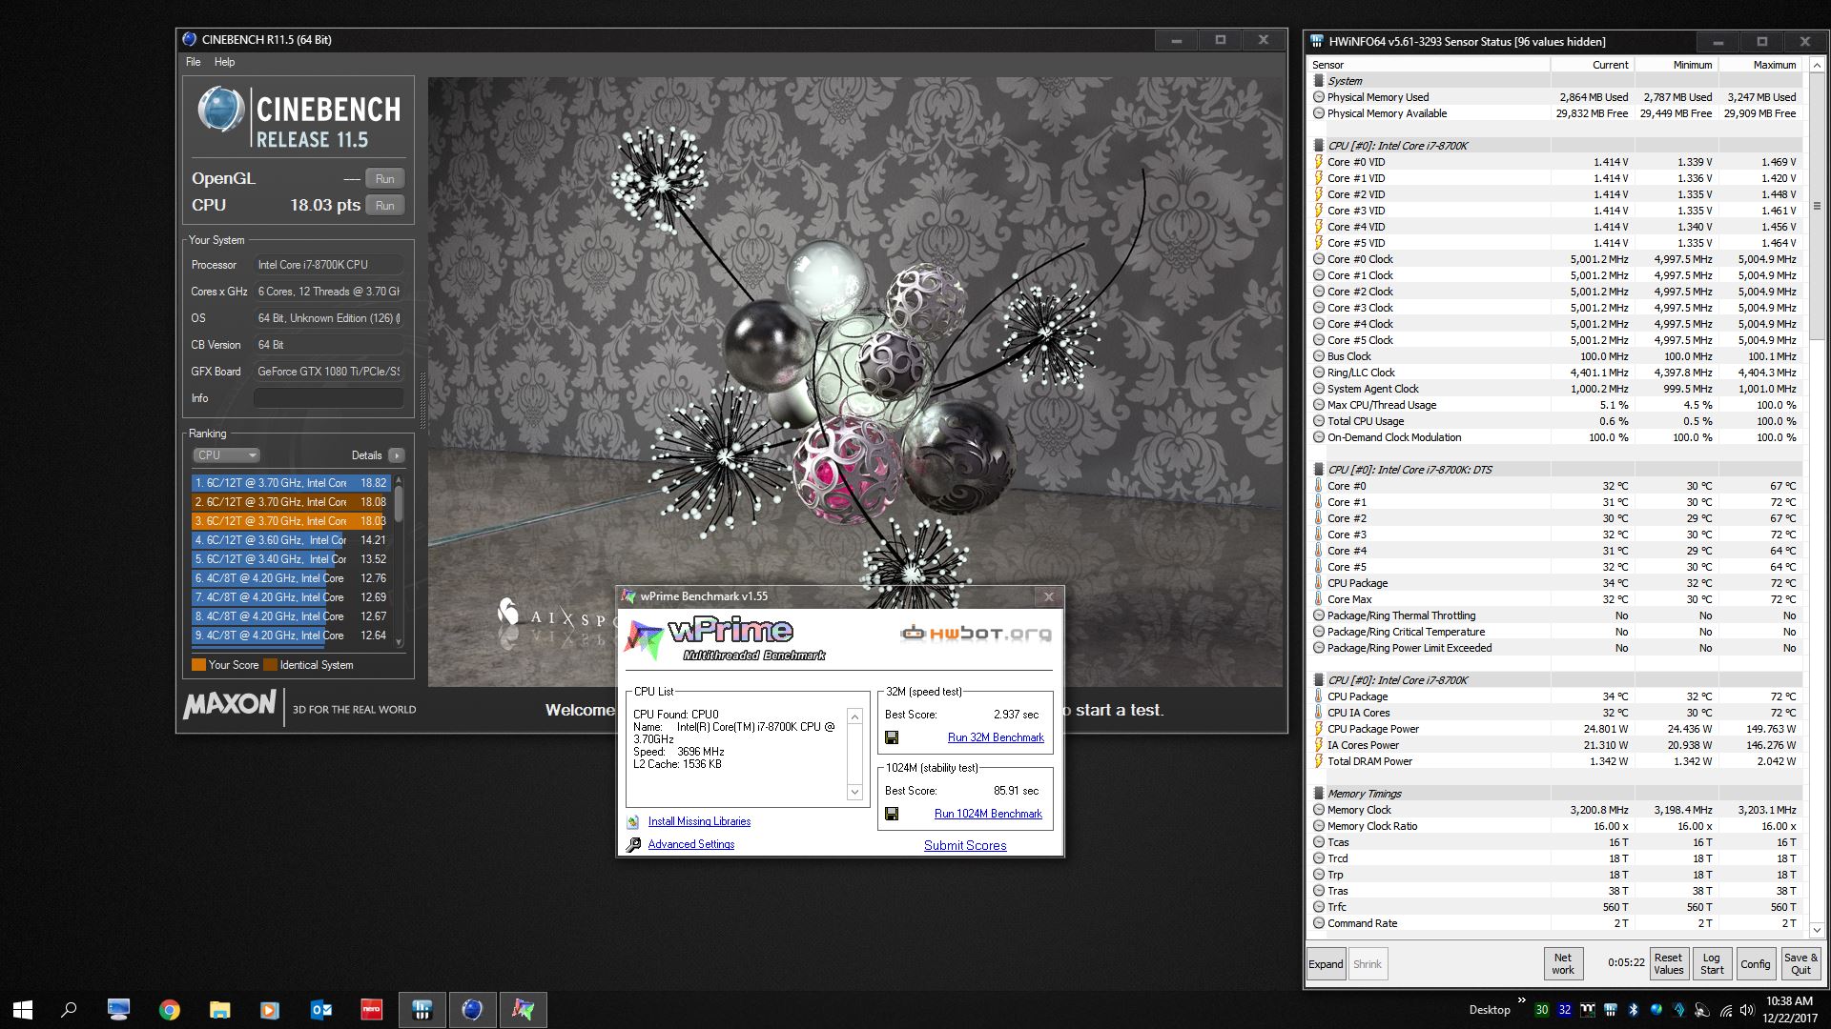Click the Run 32M Benchmark link
Image resolution: width=1831 pixels, height=1029 pixels.
click(996, 737)
